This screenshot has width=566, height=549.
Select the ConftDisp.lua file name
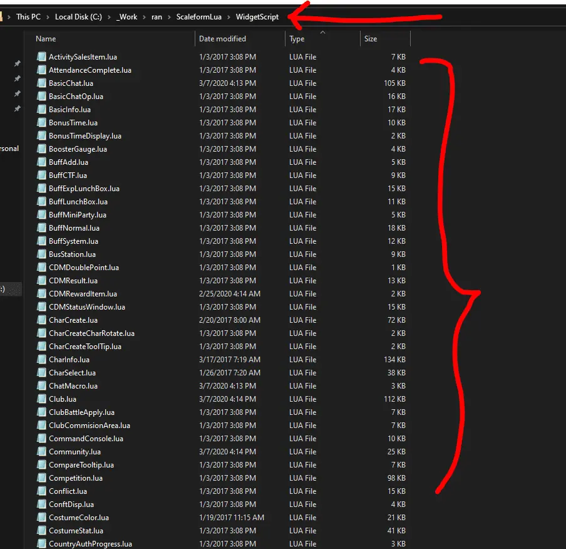click(71, 504)
